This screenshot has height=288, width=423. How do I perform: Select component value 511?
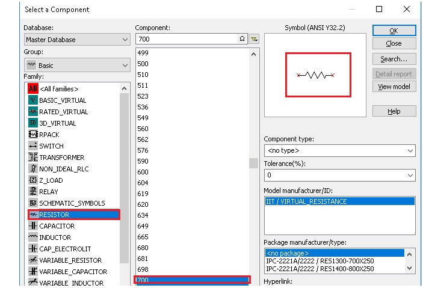coord(143,85)
